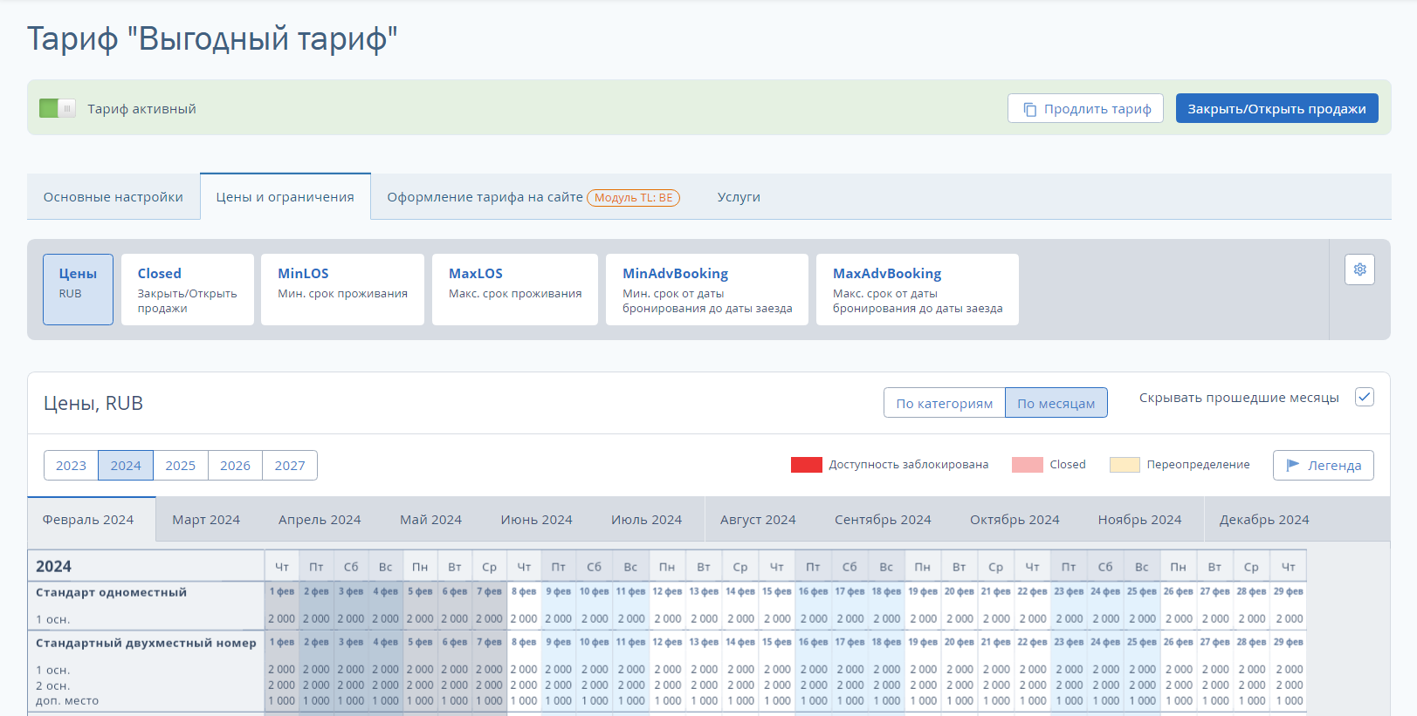Screen dimensions: 1417x716
Task: Click 1 фев price for Стандарт одноместный
Action: coord(282,618)
